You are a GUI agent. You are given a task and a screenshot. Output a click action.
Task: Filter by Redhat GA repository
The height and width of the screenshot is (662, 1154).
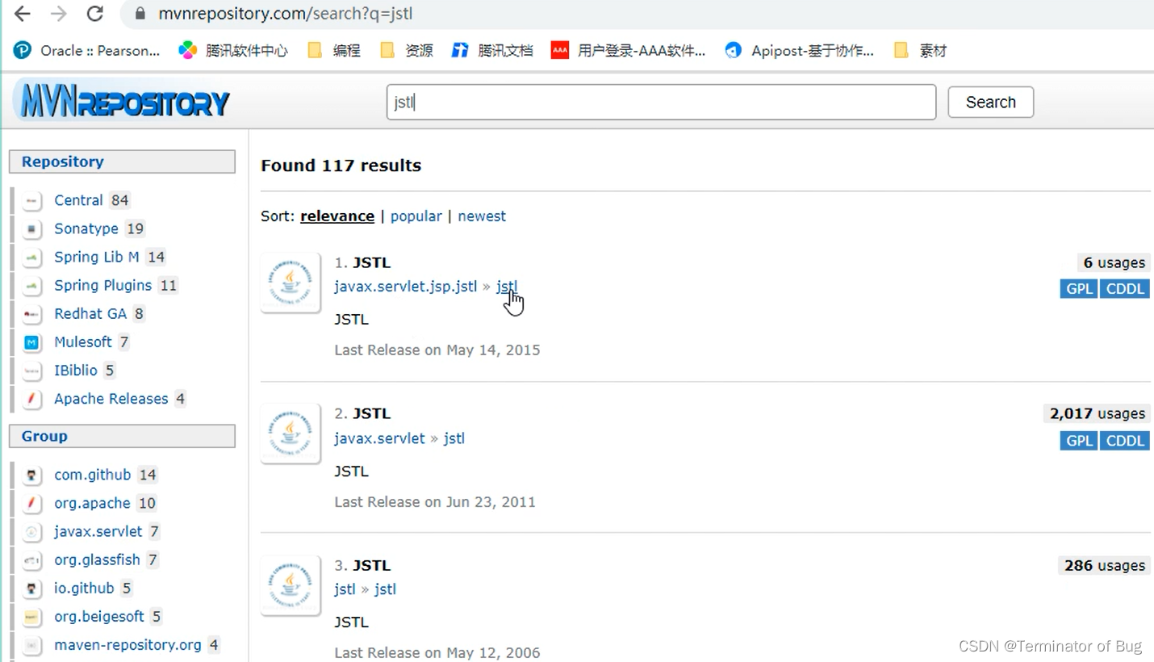coord(90,313)
